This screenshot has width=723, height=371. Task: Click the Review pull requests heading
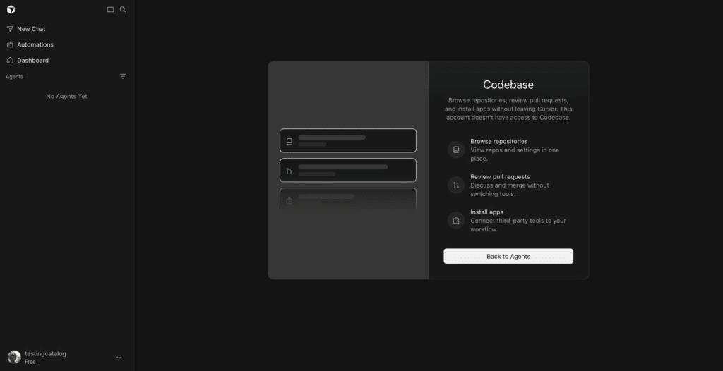click(x=501, y=176)
